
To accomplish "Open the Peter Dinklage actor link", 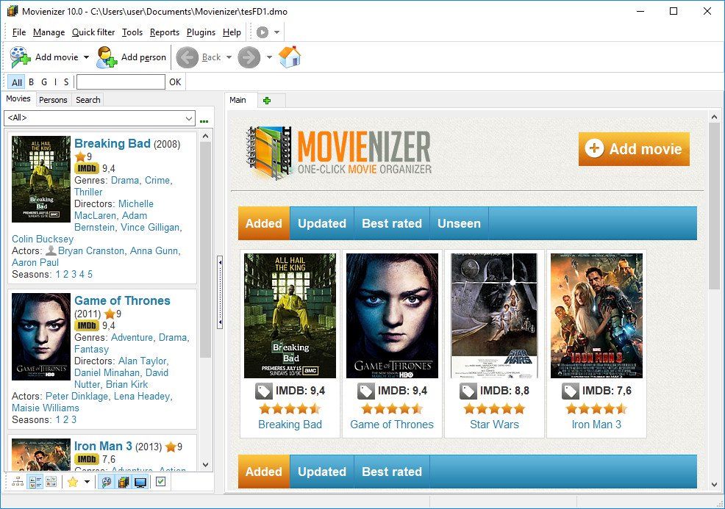I will coord(77,397).
